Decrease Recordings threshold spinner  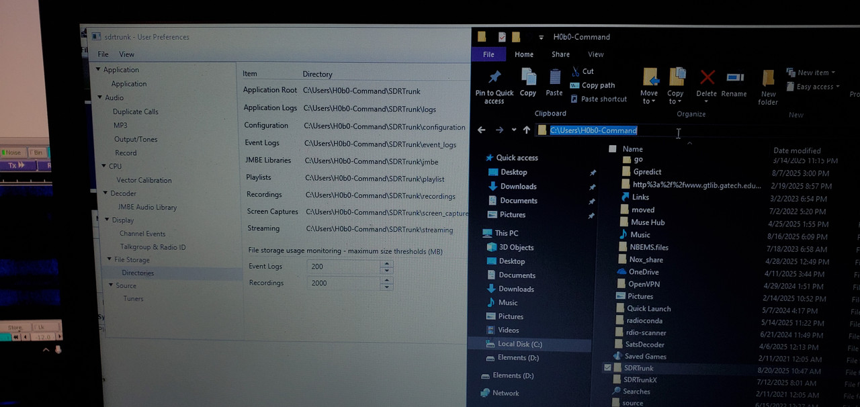386,287
